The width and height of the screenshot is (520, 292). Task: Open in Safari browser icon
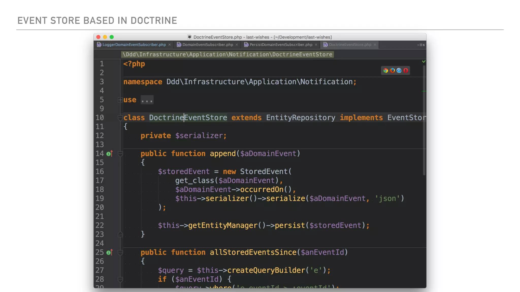pos(399,70)
